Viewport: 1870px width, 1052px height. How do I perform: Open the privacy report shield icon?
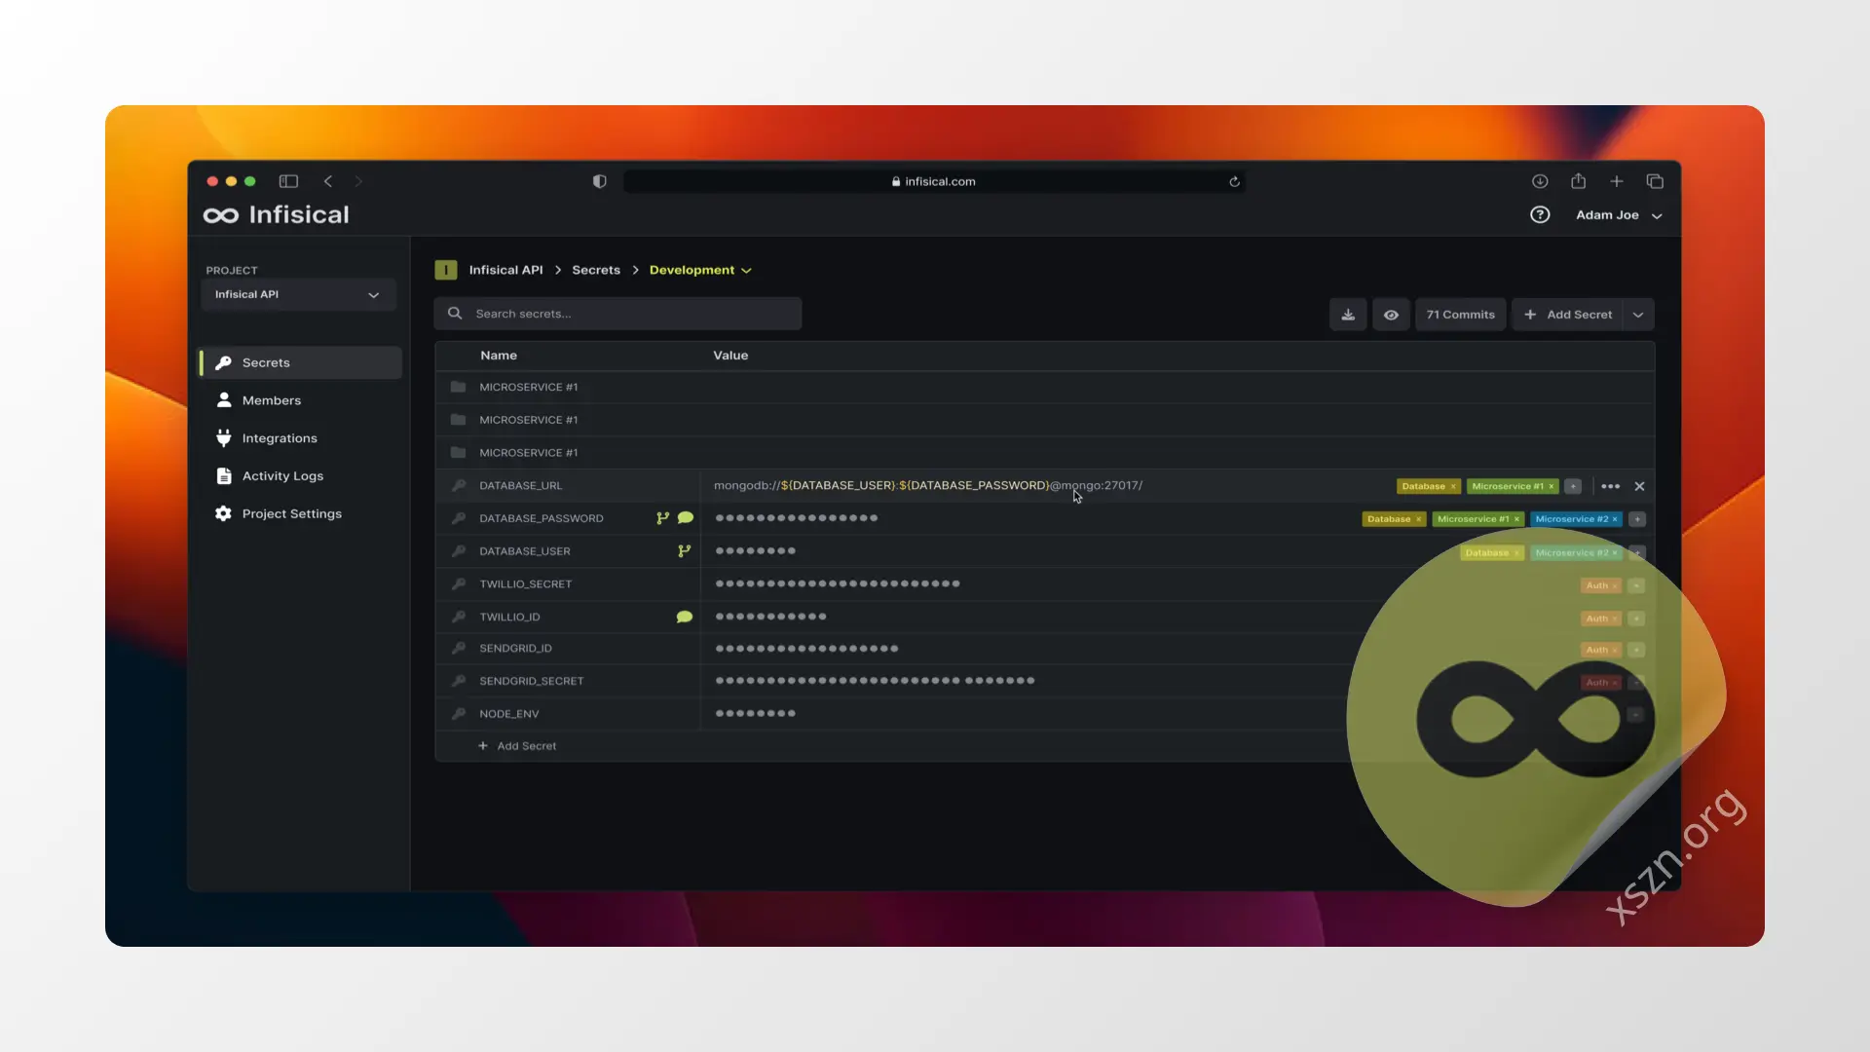[599, 181]
